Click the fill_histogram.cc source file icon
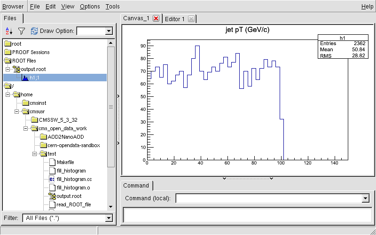This screenshot has height=235, width=376. click(x=52, y=179)
